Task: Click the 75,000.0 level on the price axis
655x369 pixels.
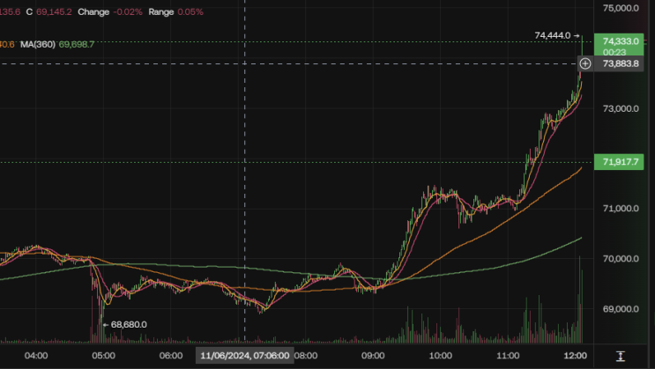Action: pos(621,8)
